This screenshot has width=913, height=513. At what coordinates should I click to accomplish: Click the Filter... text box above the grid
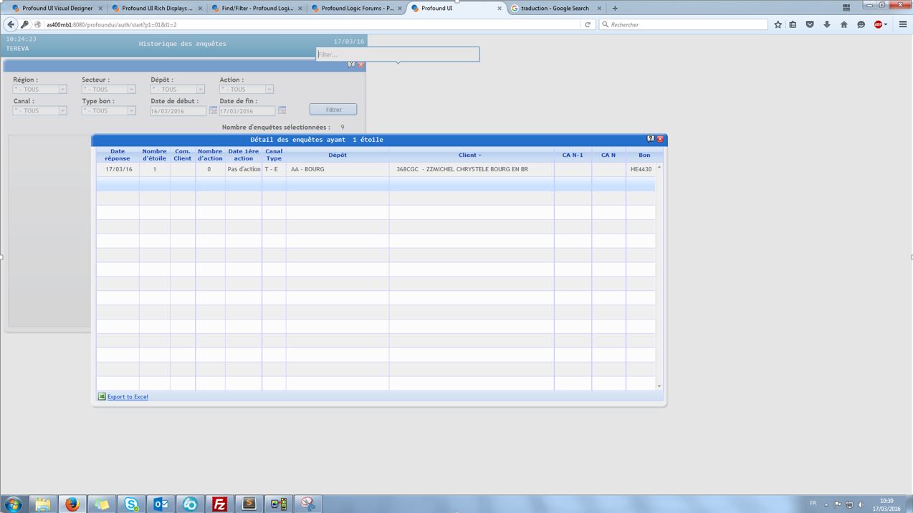coord(398,54)
